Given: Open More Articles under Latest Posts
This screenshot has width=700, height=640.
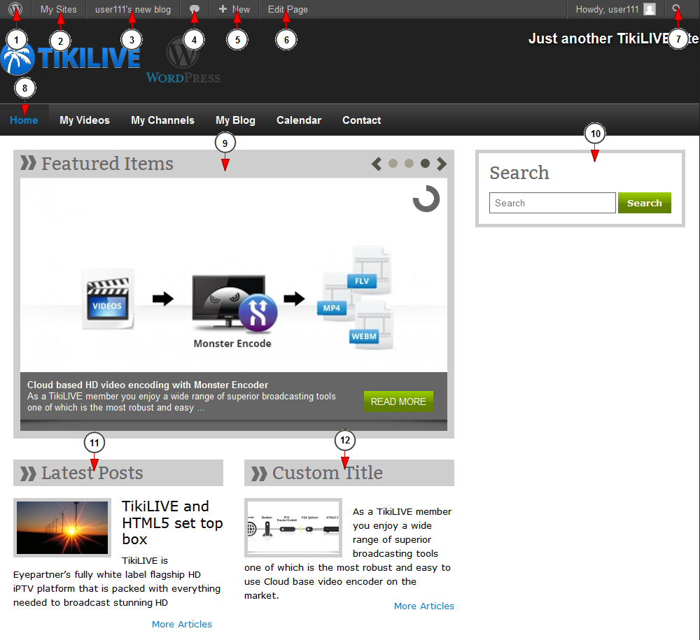Looking at the screenshot, I should [x=182, y=624].
